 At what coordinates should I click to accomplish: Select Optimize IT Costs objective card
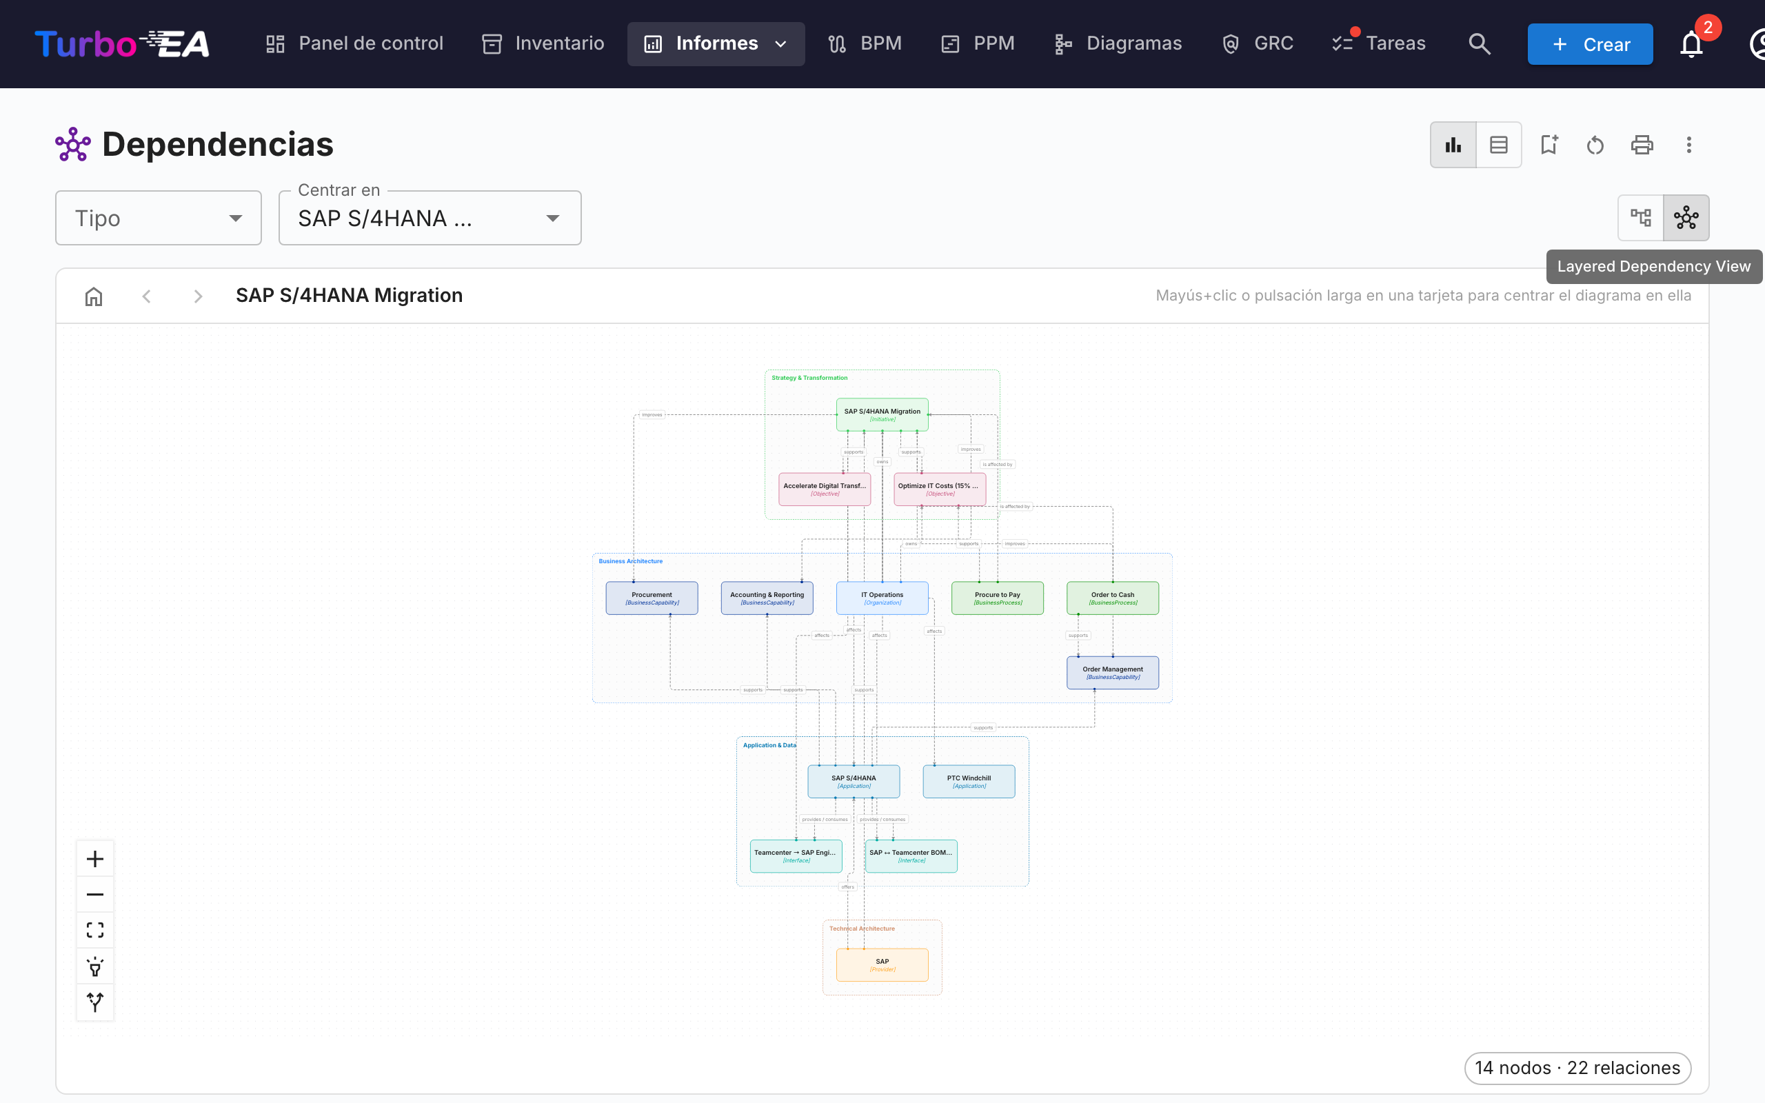coord(940,489)
